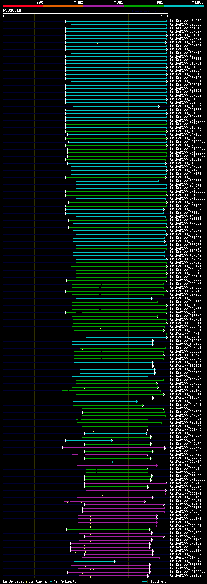Select the UniRef100_C6SXK5 label
This screenshot has height=584, width=207.
(x=186, y=447)
